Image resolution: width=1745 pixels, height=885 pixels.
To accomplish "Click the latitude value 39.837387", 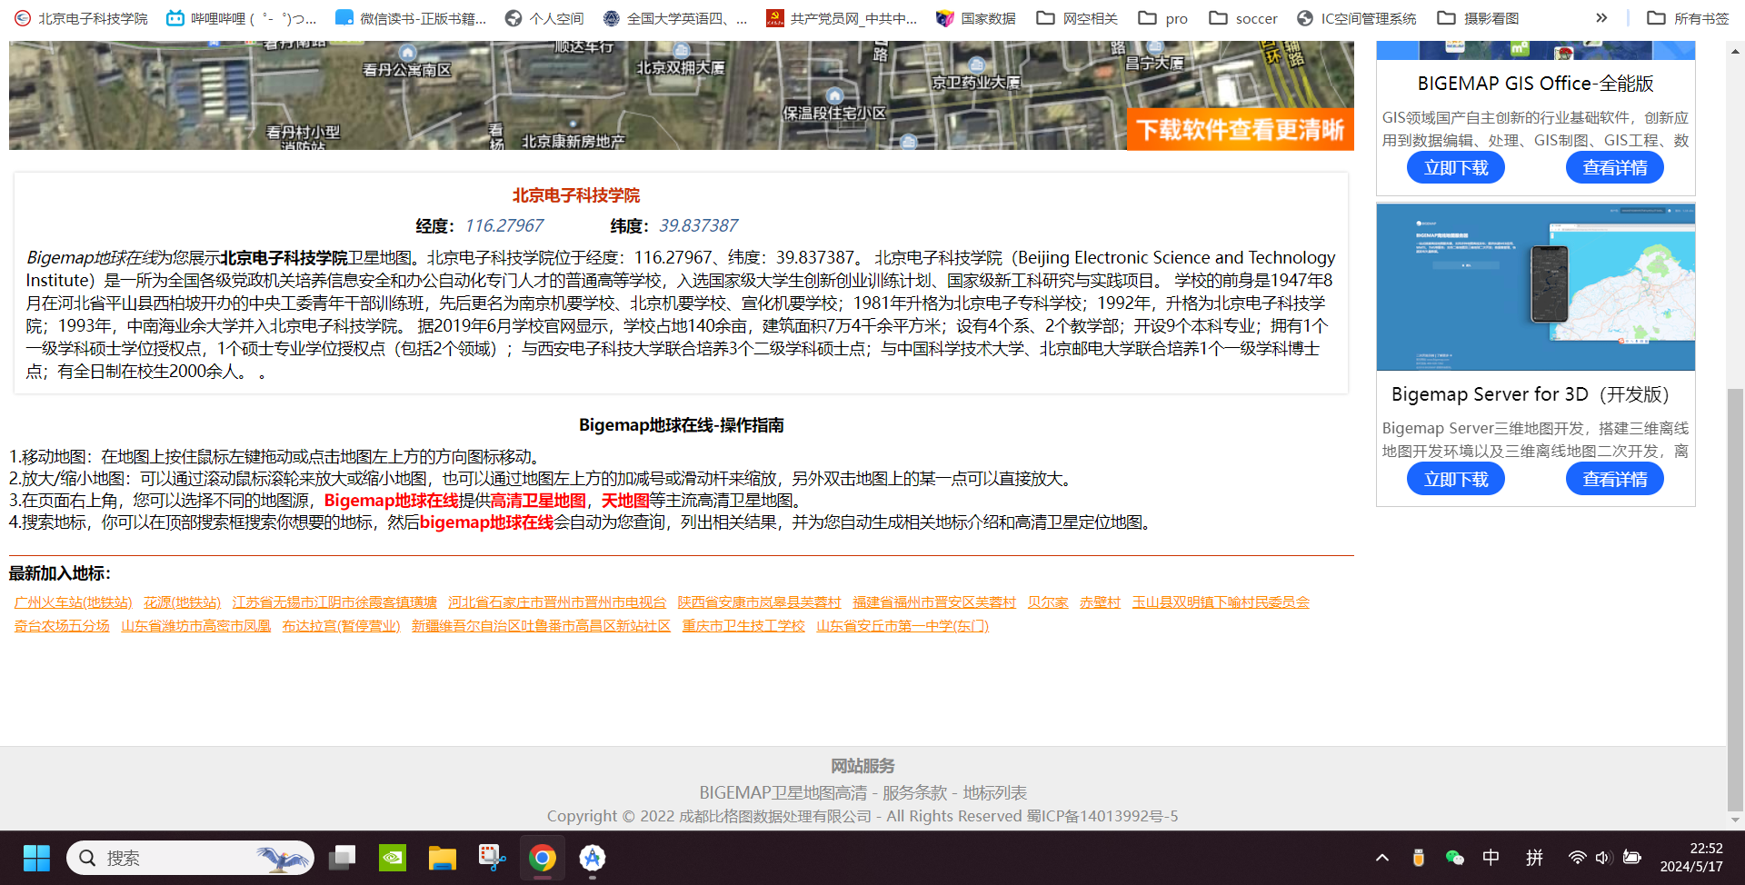I will pos(699,225).
